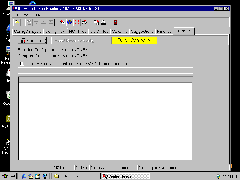Open the File menu
240x180 pixels.
[x=16, y=14]
